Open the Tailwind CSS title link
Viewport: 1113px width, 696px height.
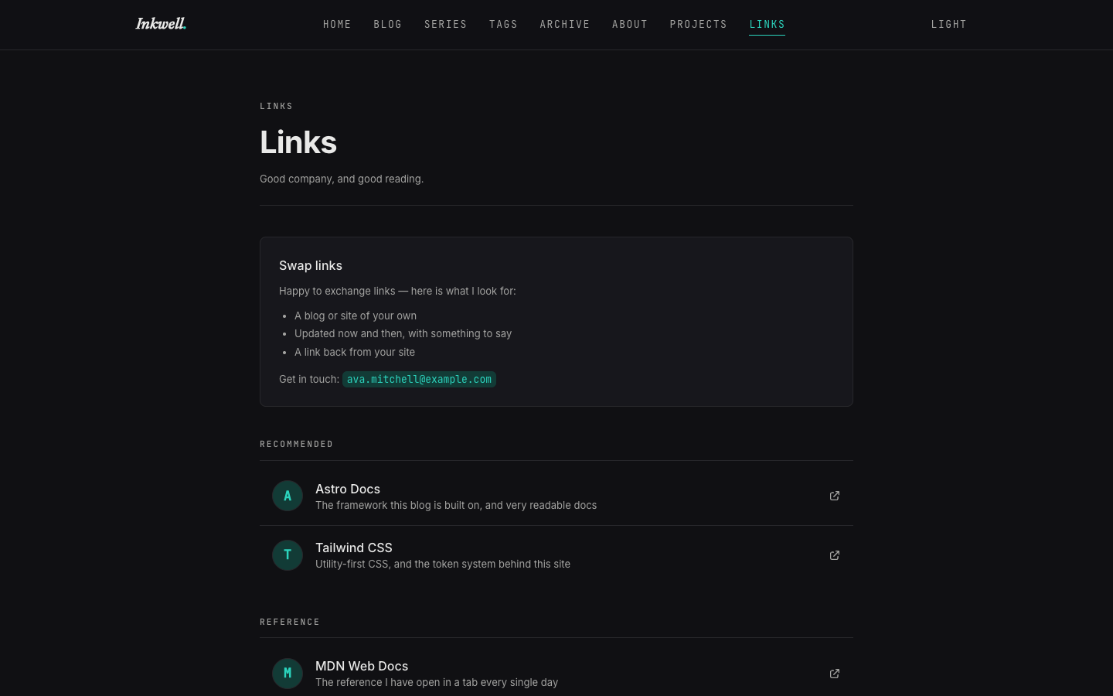pos(354,548)
